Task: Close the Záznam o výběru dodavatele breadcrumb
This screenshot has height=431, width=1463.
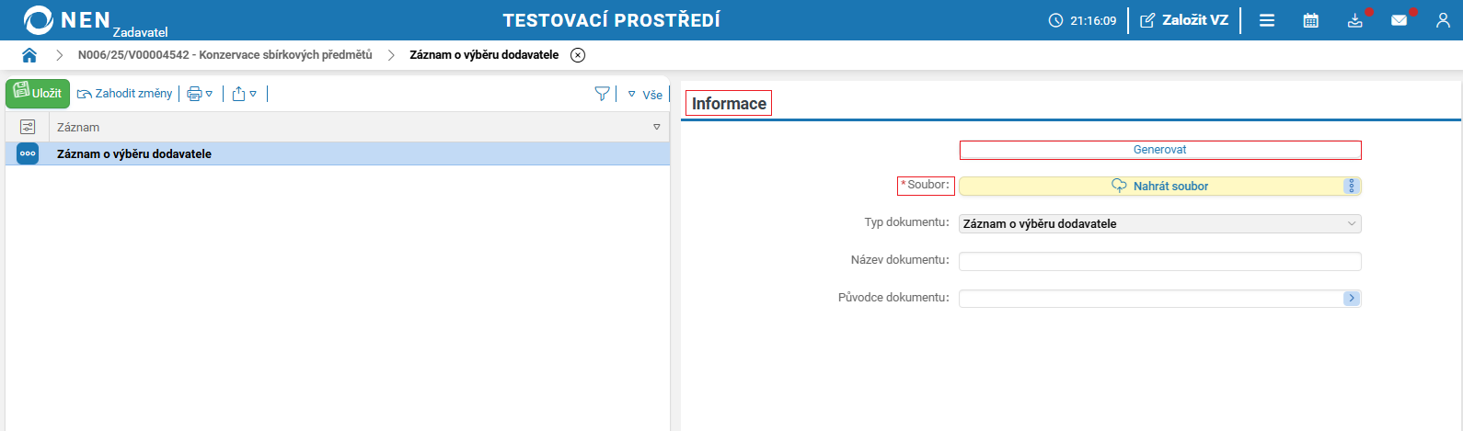Action: click(x=578, y=55)
